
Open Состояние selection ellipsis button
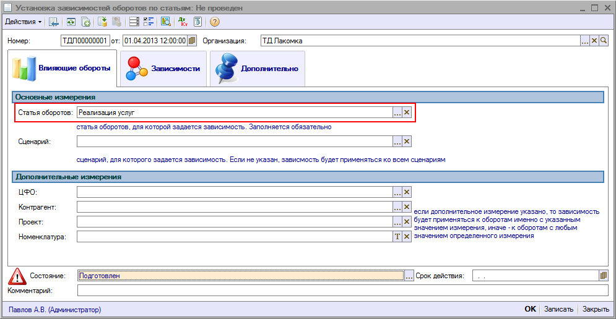pyautogui.click(x=409, y=276)
